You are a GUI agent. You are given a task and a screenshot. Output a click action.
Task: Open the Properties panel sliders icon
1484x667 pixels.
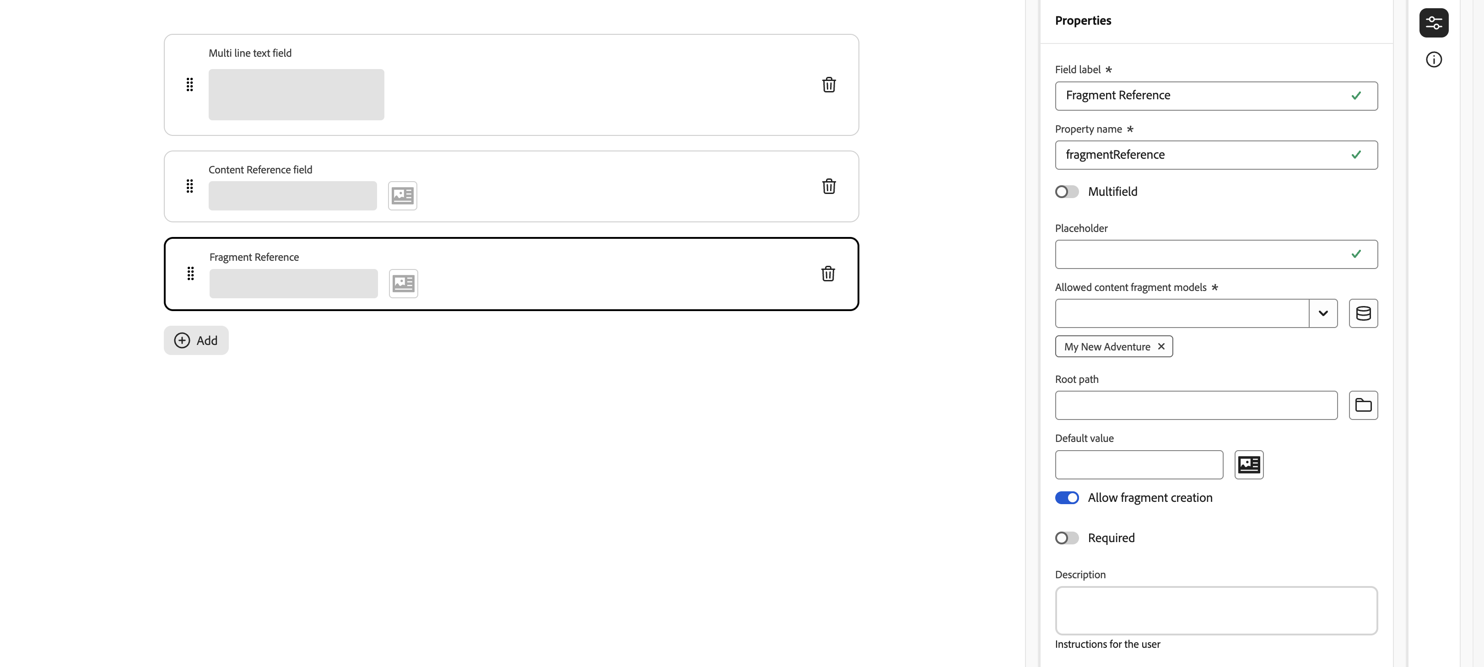1433,23
